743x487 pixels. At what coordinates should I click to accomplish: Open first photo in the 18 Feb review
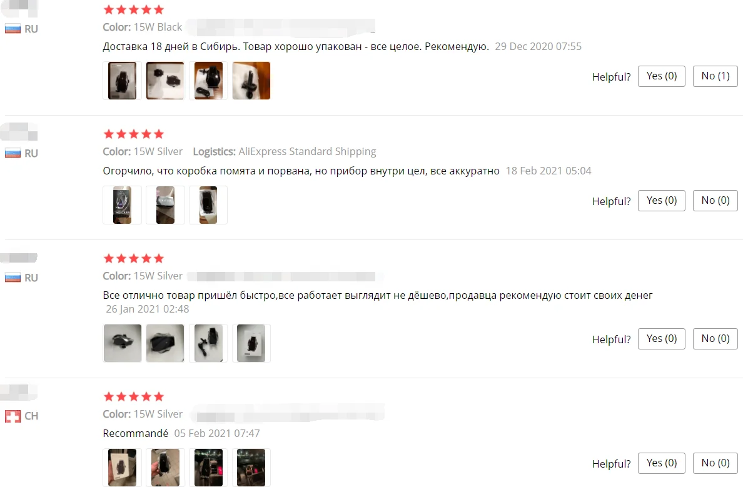tap(122, 204)
